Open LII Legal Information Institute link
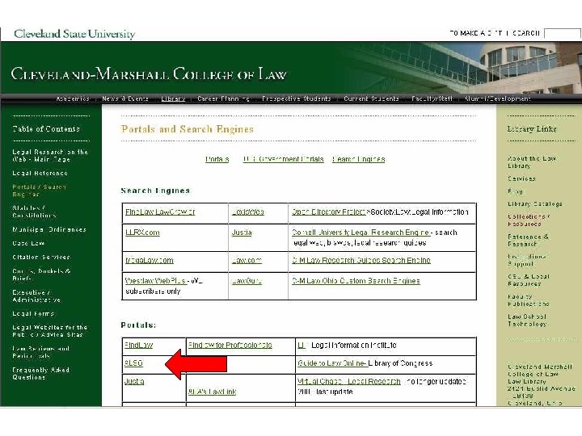This screenshot has height=436, width=582. (302, 345)
